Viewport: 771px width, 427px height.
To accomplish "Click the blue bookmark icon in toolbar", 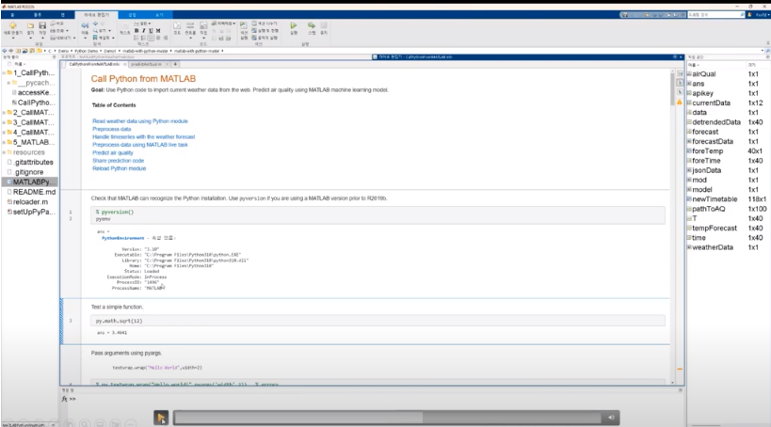I will click(95, 38).
